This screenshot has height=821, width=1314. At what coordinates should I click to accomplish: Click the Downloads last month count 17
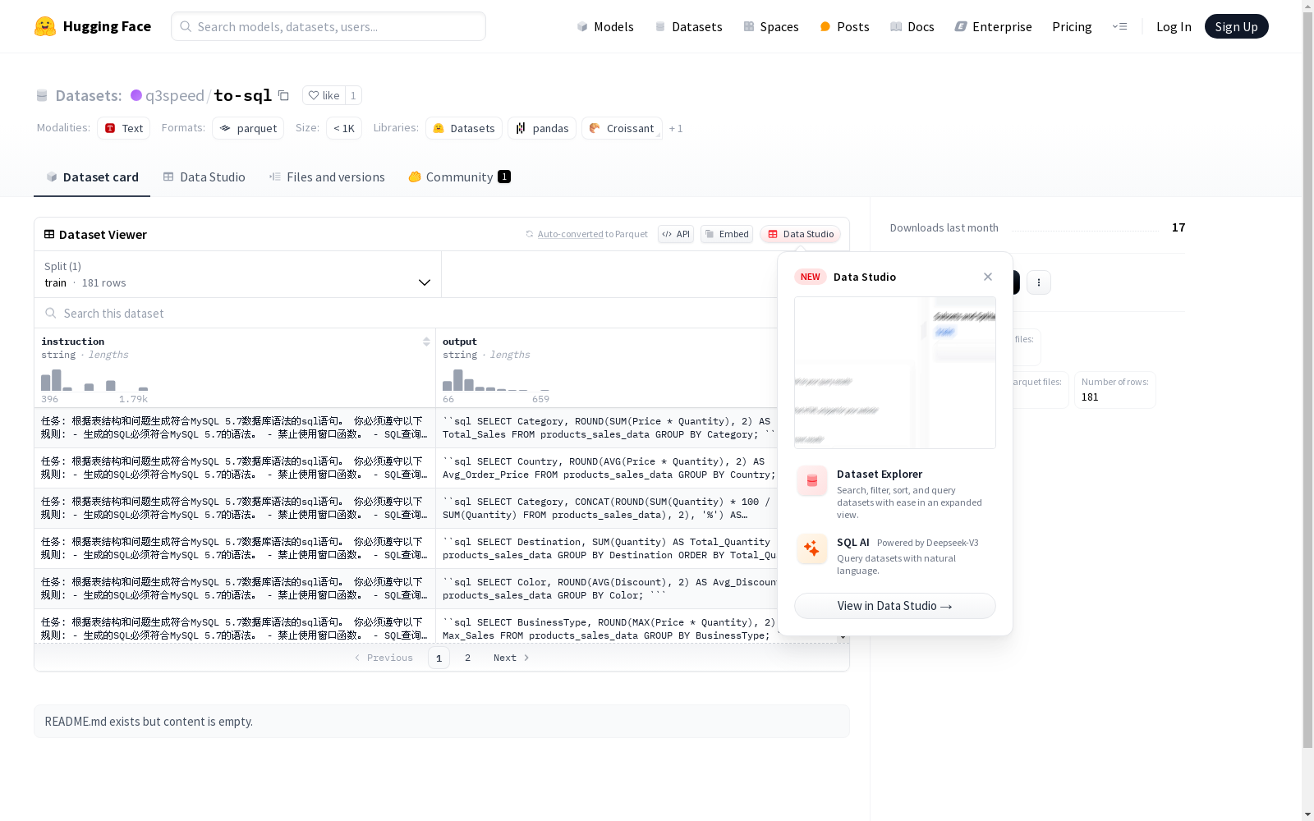1178,227
